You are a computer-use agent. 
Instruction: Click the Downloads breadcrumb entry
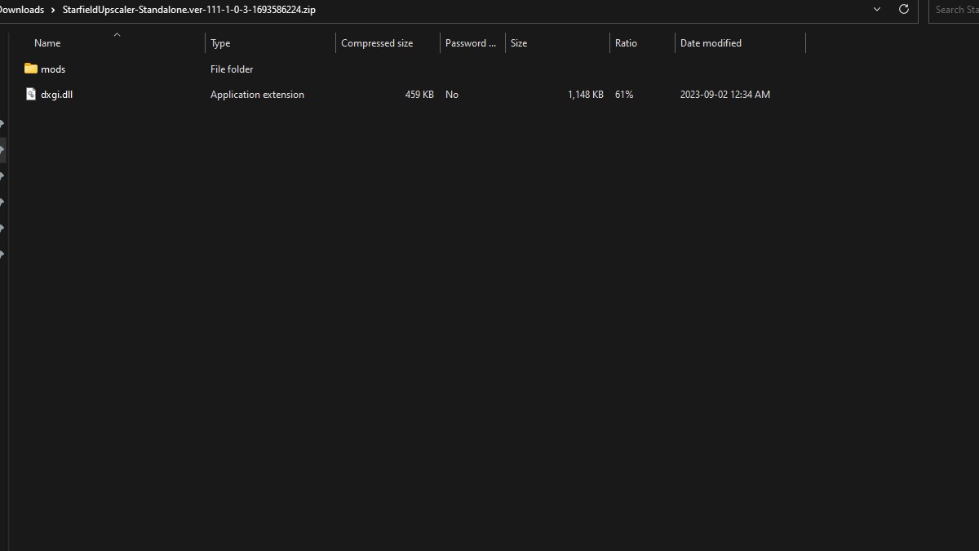click(20, 10)
